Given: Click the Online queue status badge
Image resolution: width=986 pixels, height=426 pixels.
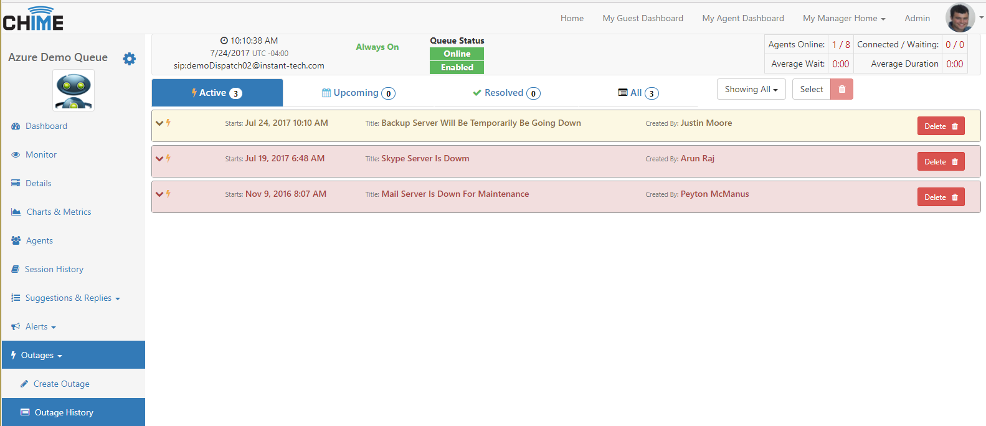Looking at the screenshot, I should (457, 54).
